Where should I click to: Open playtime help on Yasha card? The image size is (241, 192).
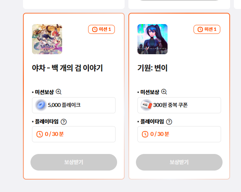[x=64, y=122]
